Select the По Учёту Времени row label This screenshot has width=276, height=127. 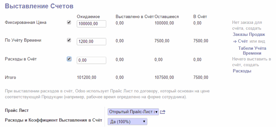(23, 40)
